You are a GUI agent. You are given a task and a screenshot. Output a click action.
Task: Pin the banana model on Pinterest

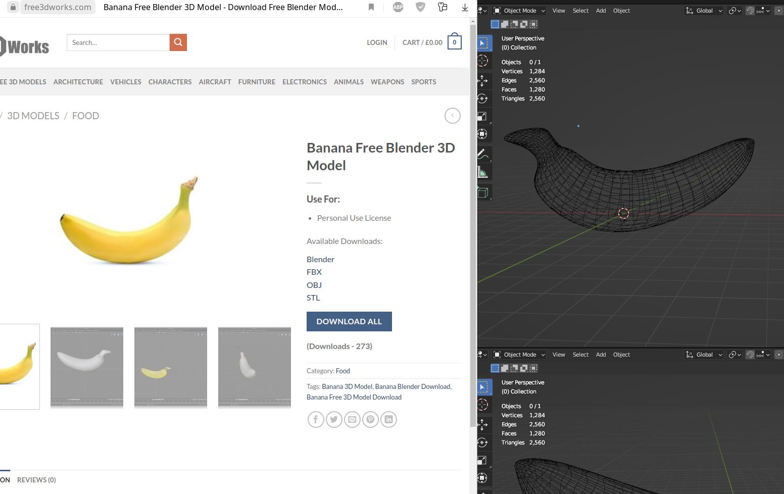(x=370, y=419)
